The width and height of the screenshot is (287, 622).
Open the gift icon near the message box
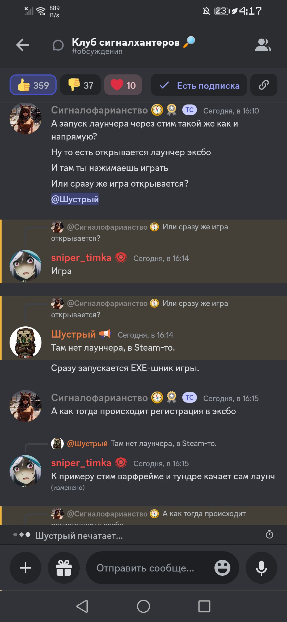[64, 568]
